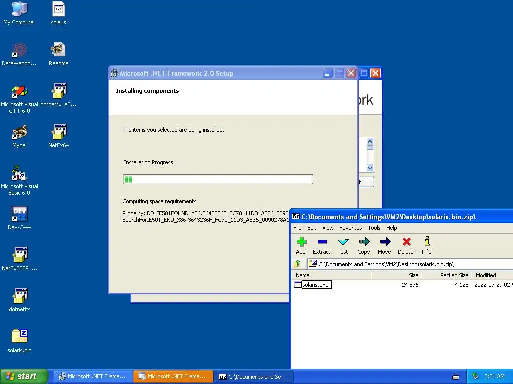
Task: Switch to 7-Zip window via taskbar
Action: (253, 377)
